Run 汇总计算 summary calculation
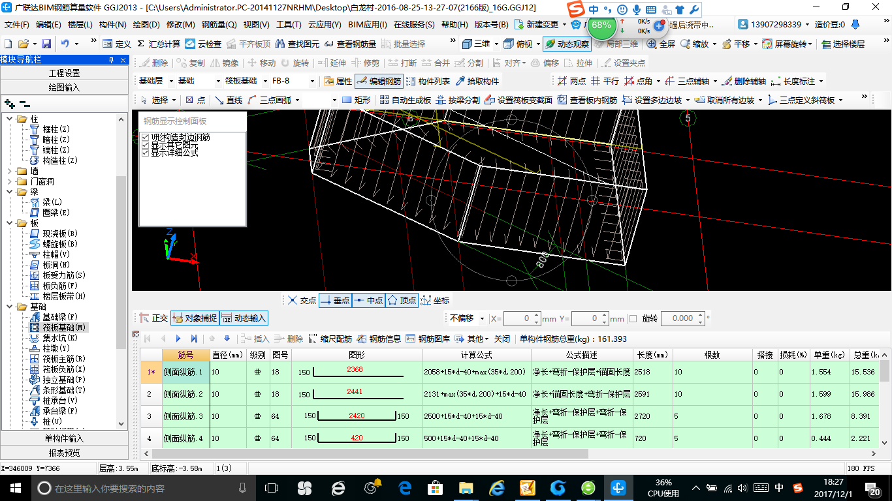 (x=159, y=44)
